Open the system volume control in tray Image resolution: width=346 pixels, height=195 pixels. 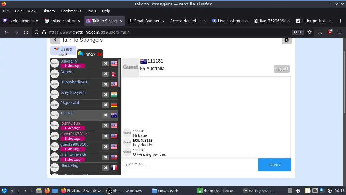pos(298,191)
